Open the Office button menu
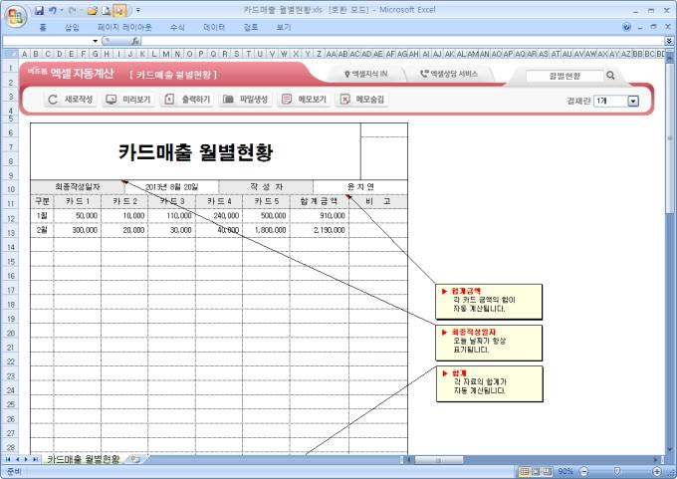Screen dimensions: 677x479 (x=16, y=16)
